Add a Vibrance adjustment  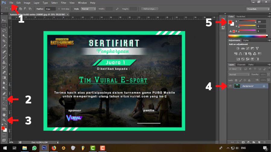(257, 48)
